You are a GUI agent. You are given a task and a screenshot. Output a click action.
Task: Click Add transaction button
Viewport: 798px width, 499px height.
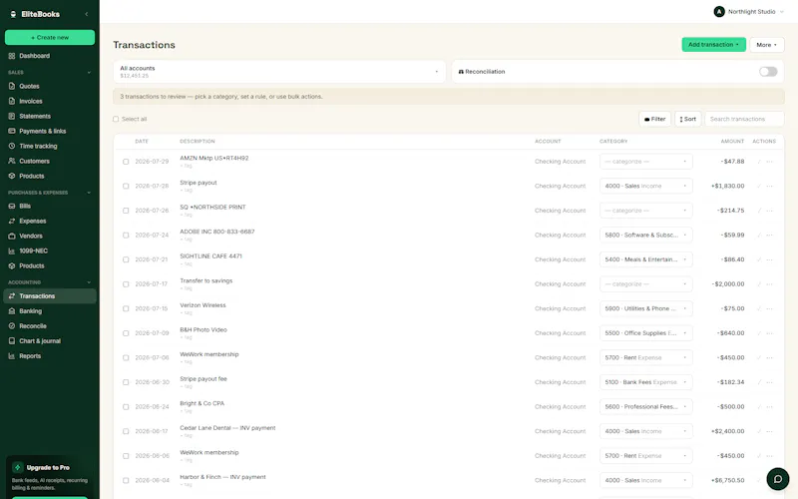[x=713, y=44]
